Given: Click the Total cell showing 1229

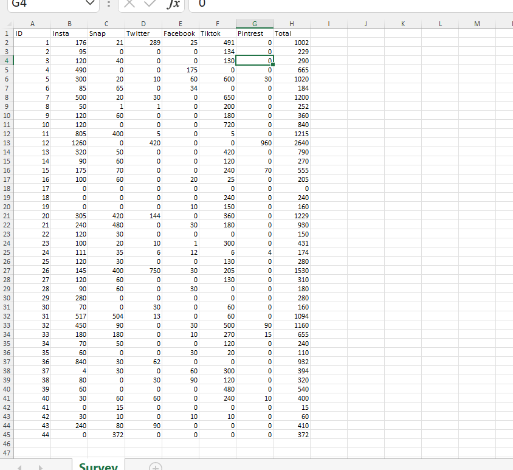Looking at the screenshot, I should pyautogui.click(x=292, y=216).
